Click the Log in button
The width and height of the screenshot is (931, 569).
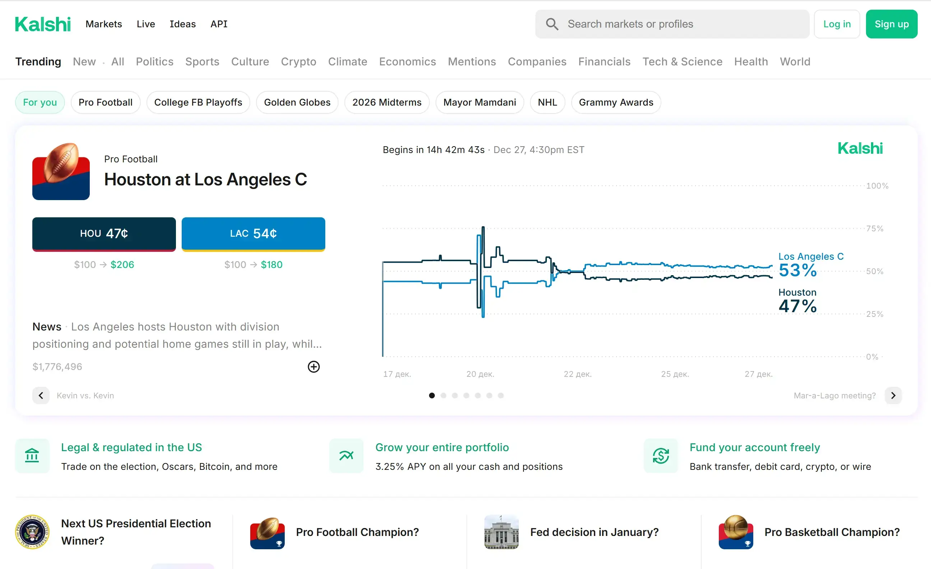(x=837, y=24)
